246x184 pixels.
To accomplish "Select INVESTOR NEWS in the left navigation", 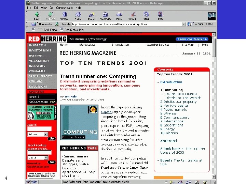I will (x=40, y=50).
